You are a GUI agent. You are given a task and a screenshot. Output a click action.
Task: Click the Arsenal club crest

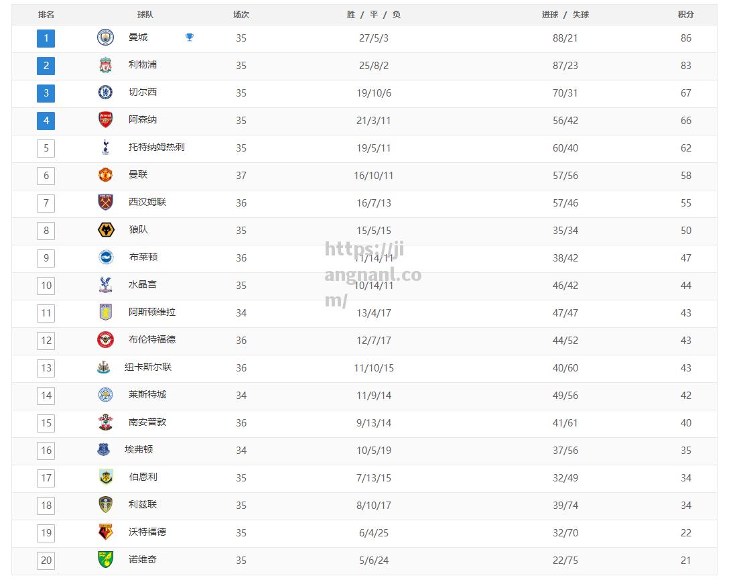105,120
